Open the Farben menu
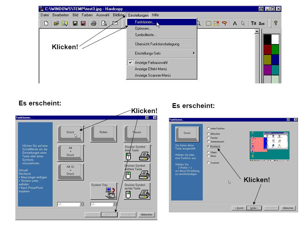Screen dimensions: 307x230 tap(87, 15)
